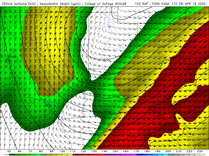Click the 150 value on the color scale
Image resolution: width=209 pixels, height=156 pixels.
[115, 151]
